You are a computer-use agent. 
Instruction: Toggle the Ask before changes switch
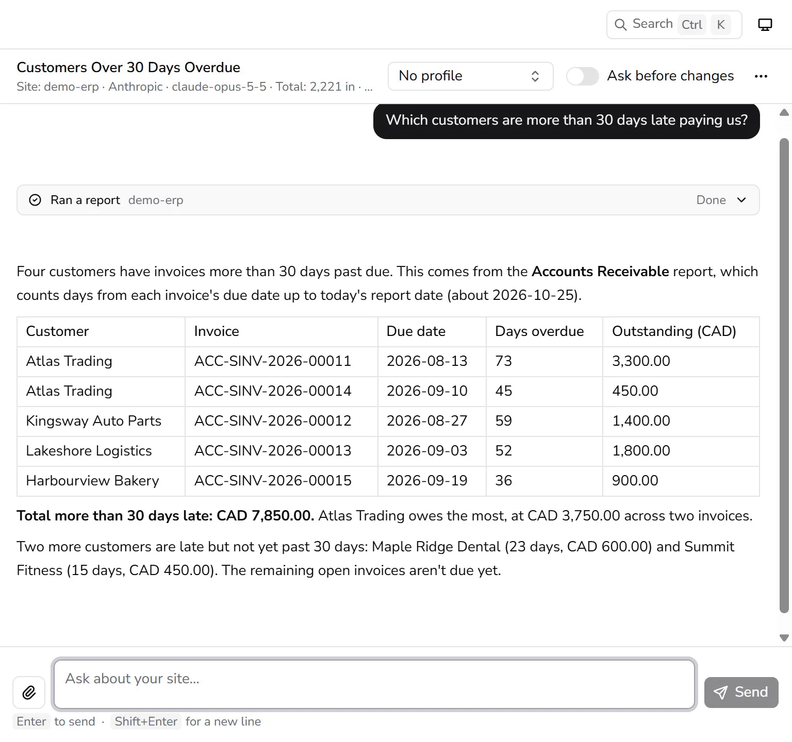(x=583, y=76)
